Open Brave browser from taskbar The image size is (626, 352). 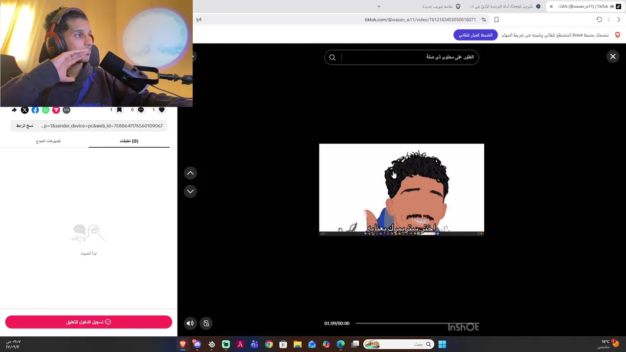(183, 344)
